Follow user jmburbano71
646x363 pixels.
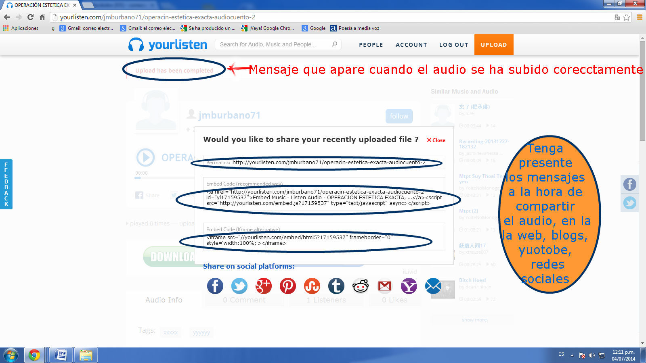pos(399,116)
